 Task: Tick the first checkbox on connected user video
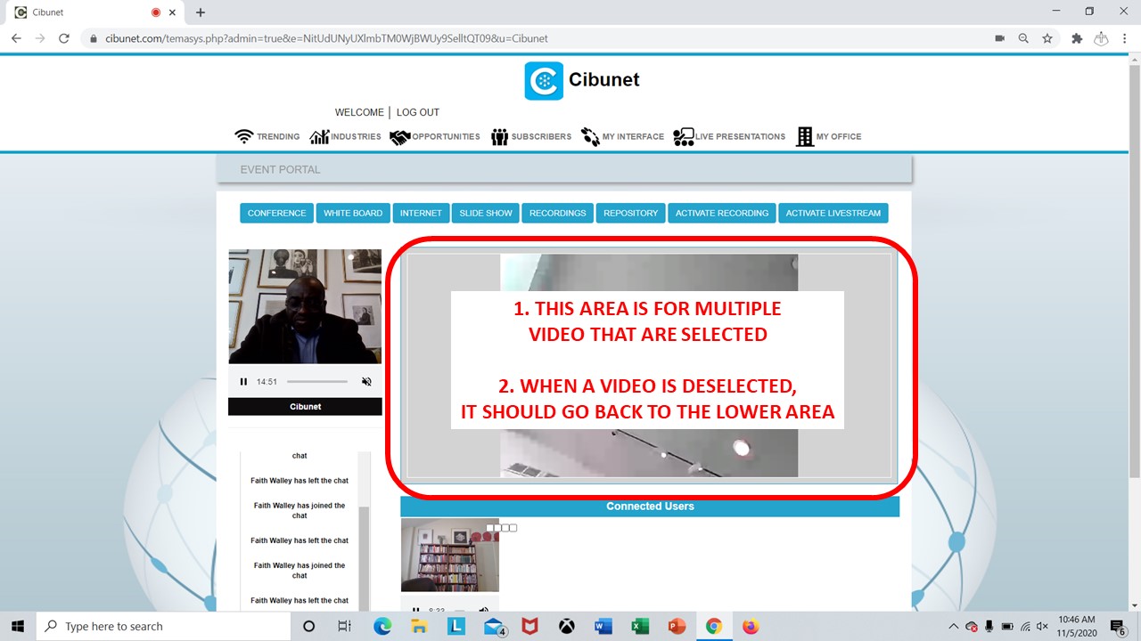(x=490, y=528)
